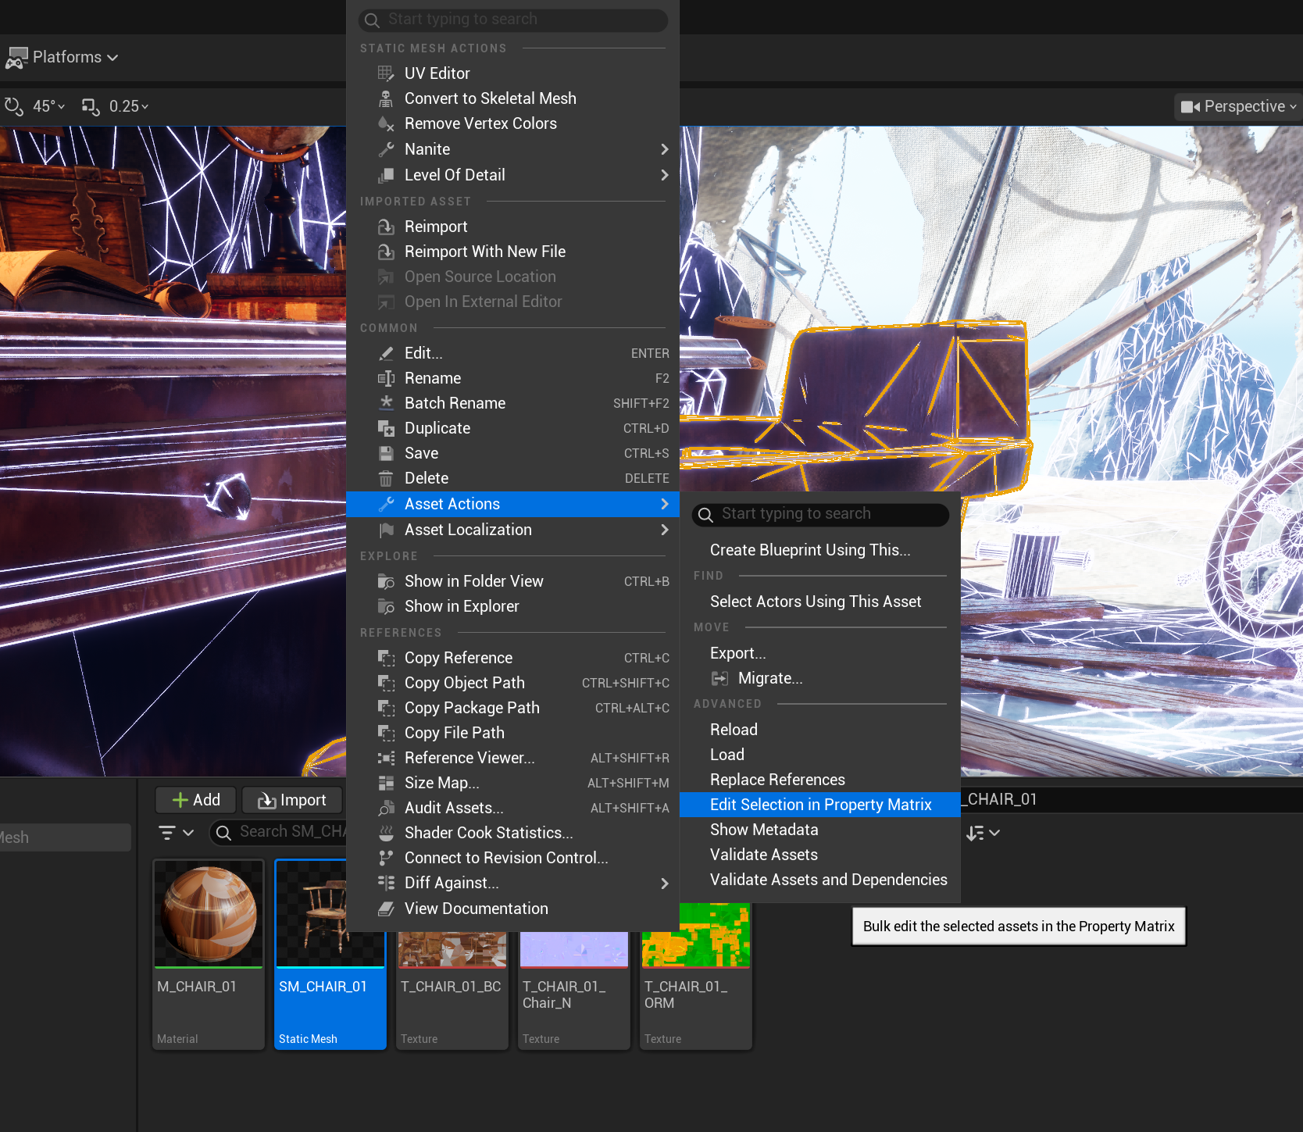Click the Duplicate icon in Common section
The image size is (1303, 1132).
(386, 428)
